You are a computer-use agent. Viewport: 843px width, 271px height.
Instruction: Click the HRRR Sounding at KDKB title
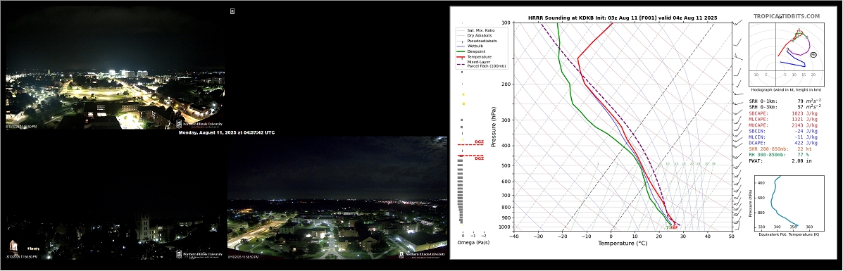click(623, 18)
